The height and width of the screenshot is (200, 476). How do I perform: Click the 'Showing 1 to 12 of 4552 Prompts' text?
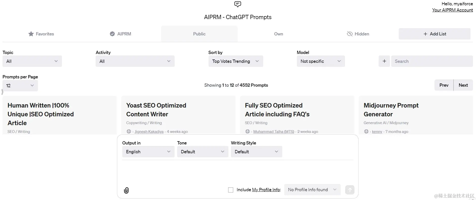[236, 85]
